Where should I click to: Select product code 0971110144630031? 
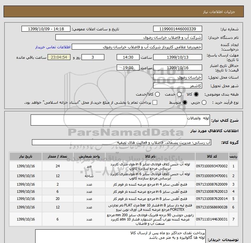click(212, 219)
